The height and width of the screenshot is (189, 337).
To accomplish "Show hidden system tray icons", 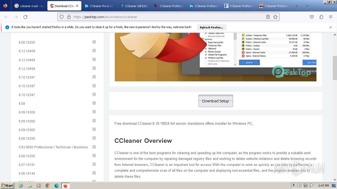I will (294, 186).
